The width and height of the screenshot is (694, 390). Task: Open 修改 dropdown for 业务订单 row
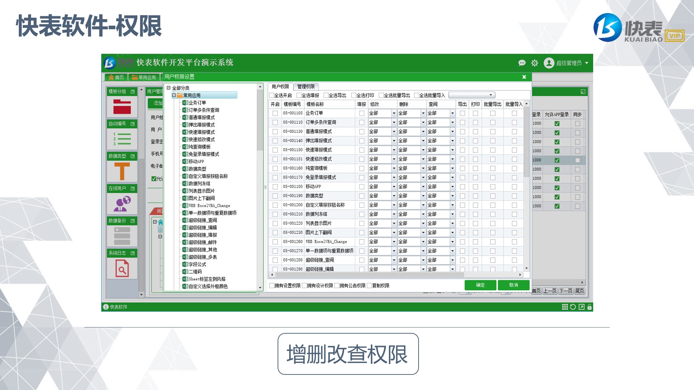[x=394, y=113]
